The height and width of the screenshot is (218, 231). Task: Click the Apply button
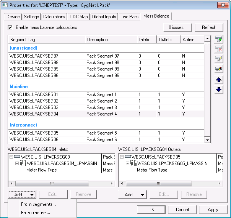pyautogui.click(x=213, y=210)
